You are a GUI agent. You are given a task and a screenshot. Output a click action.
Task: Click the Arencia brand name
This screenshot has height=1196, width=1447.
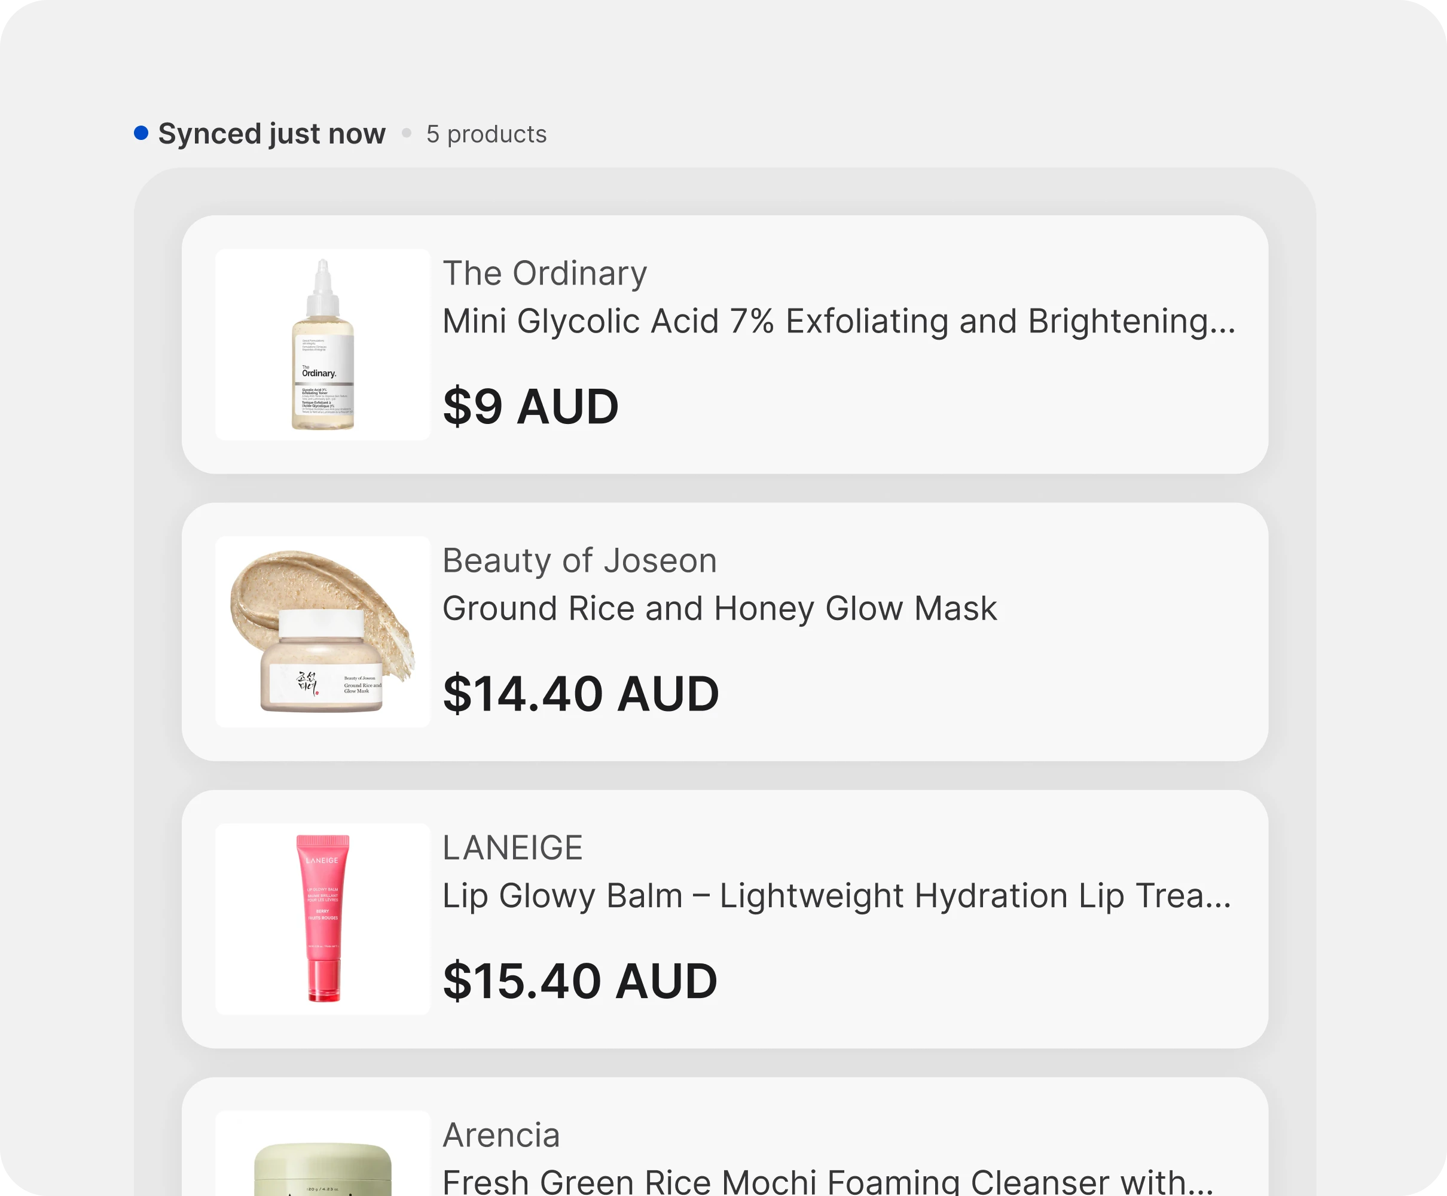[x=502, y=1136]
